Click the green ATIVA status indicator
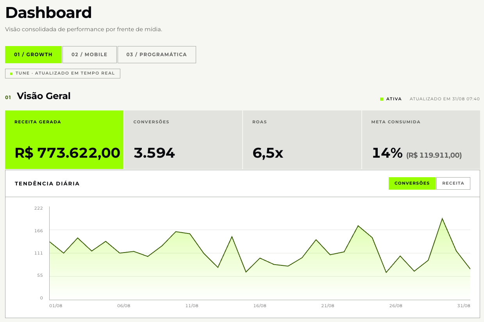 coord(391,99)
